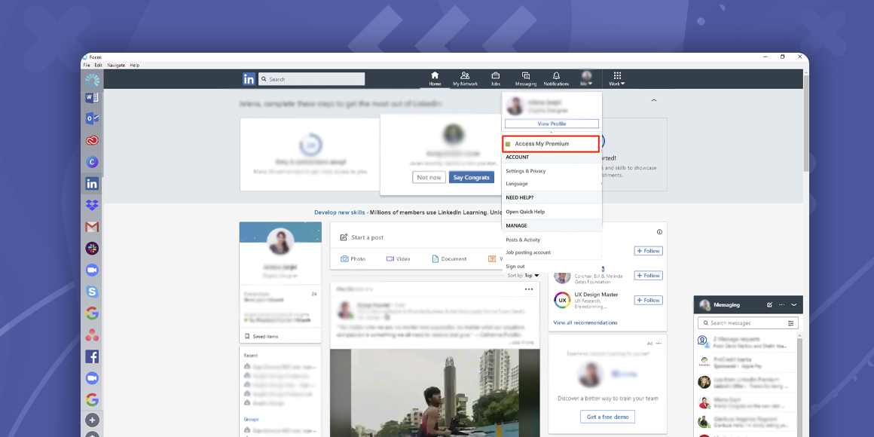Choose Settings & Privacy

point(526,171)
